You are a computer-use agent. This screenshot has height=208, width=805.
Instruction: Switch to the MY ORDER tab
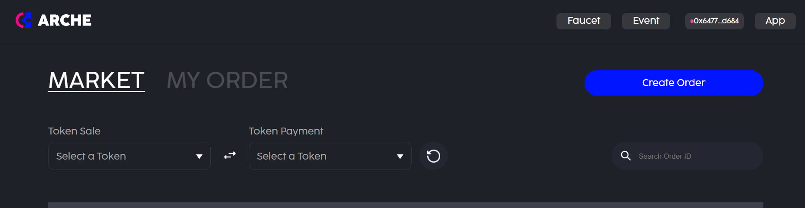(227, 80)
